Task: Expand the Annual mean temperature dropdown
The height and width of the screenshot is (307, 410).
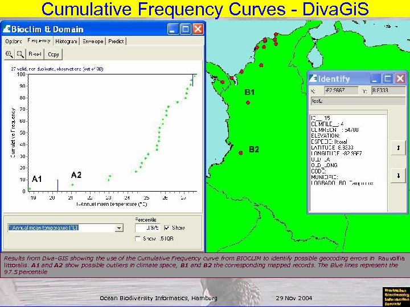Action: click(x=118, y=228)
